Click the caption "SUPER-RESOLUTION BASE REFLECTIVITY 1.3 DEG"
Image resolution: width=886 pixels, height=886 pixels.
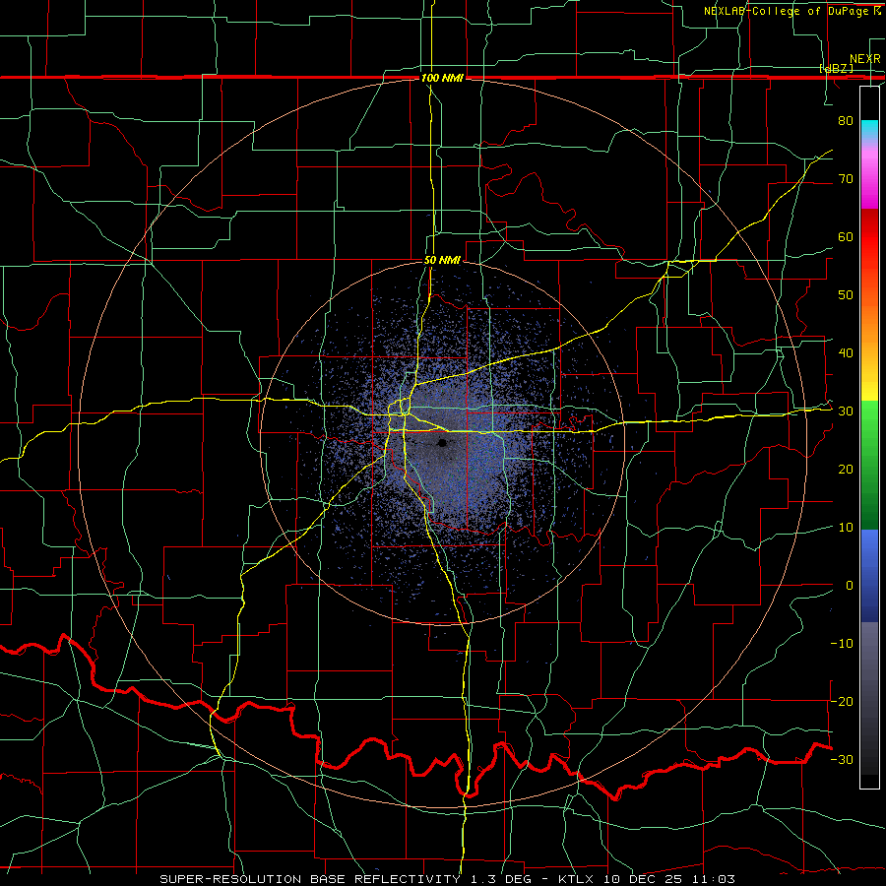[347, 879]
